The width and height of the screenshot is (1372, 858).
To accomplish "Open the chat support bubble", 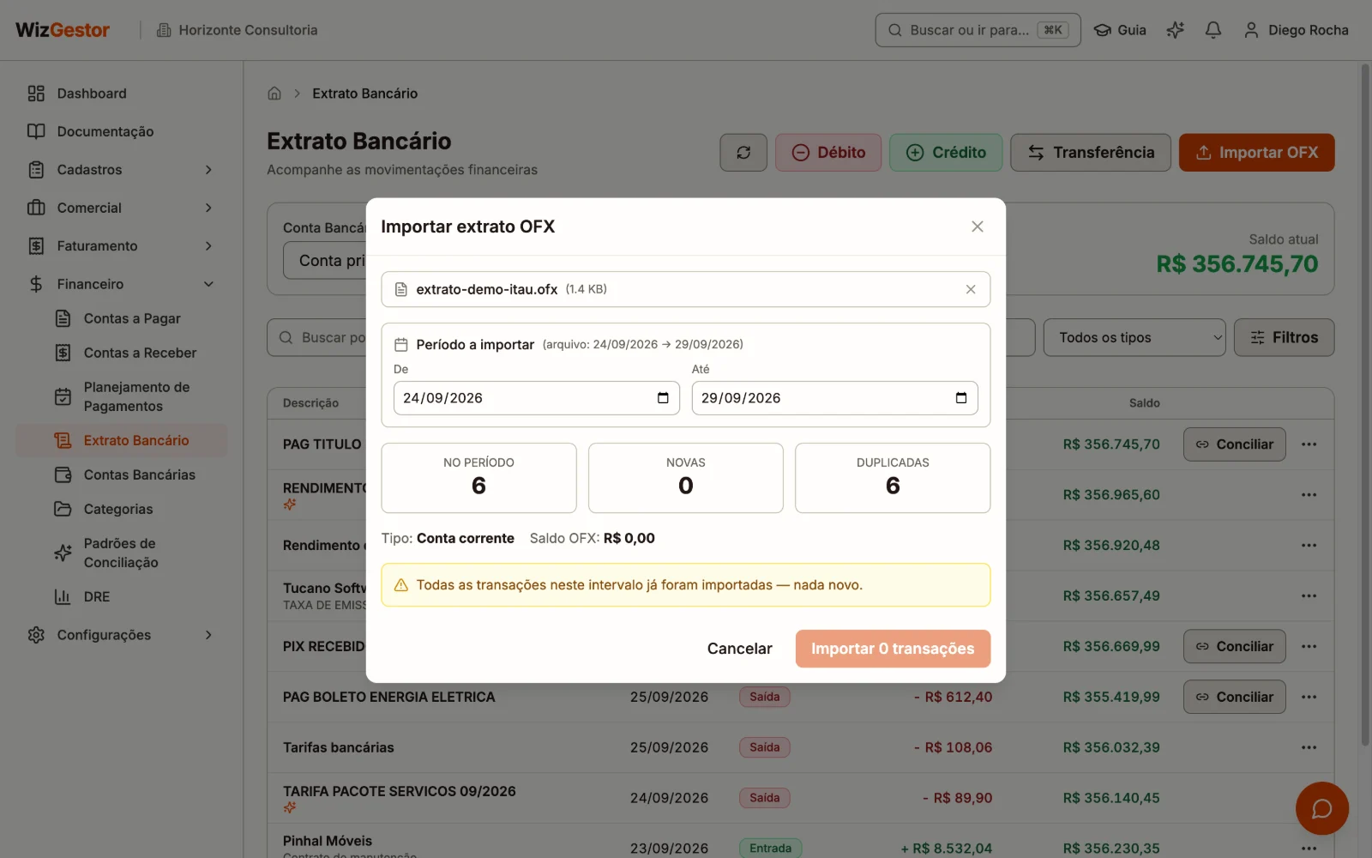I will point(1321,808).
